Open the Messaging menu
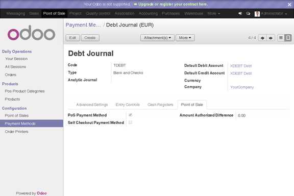 (x=15, y=13)
